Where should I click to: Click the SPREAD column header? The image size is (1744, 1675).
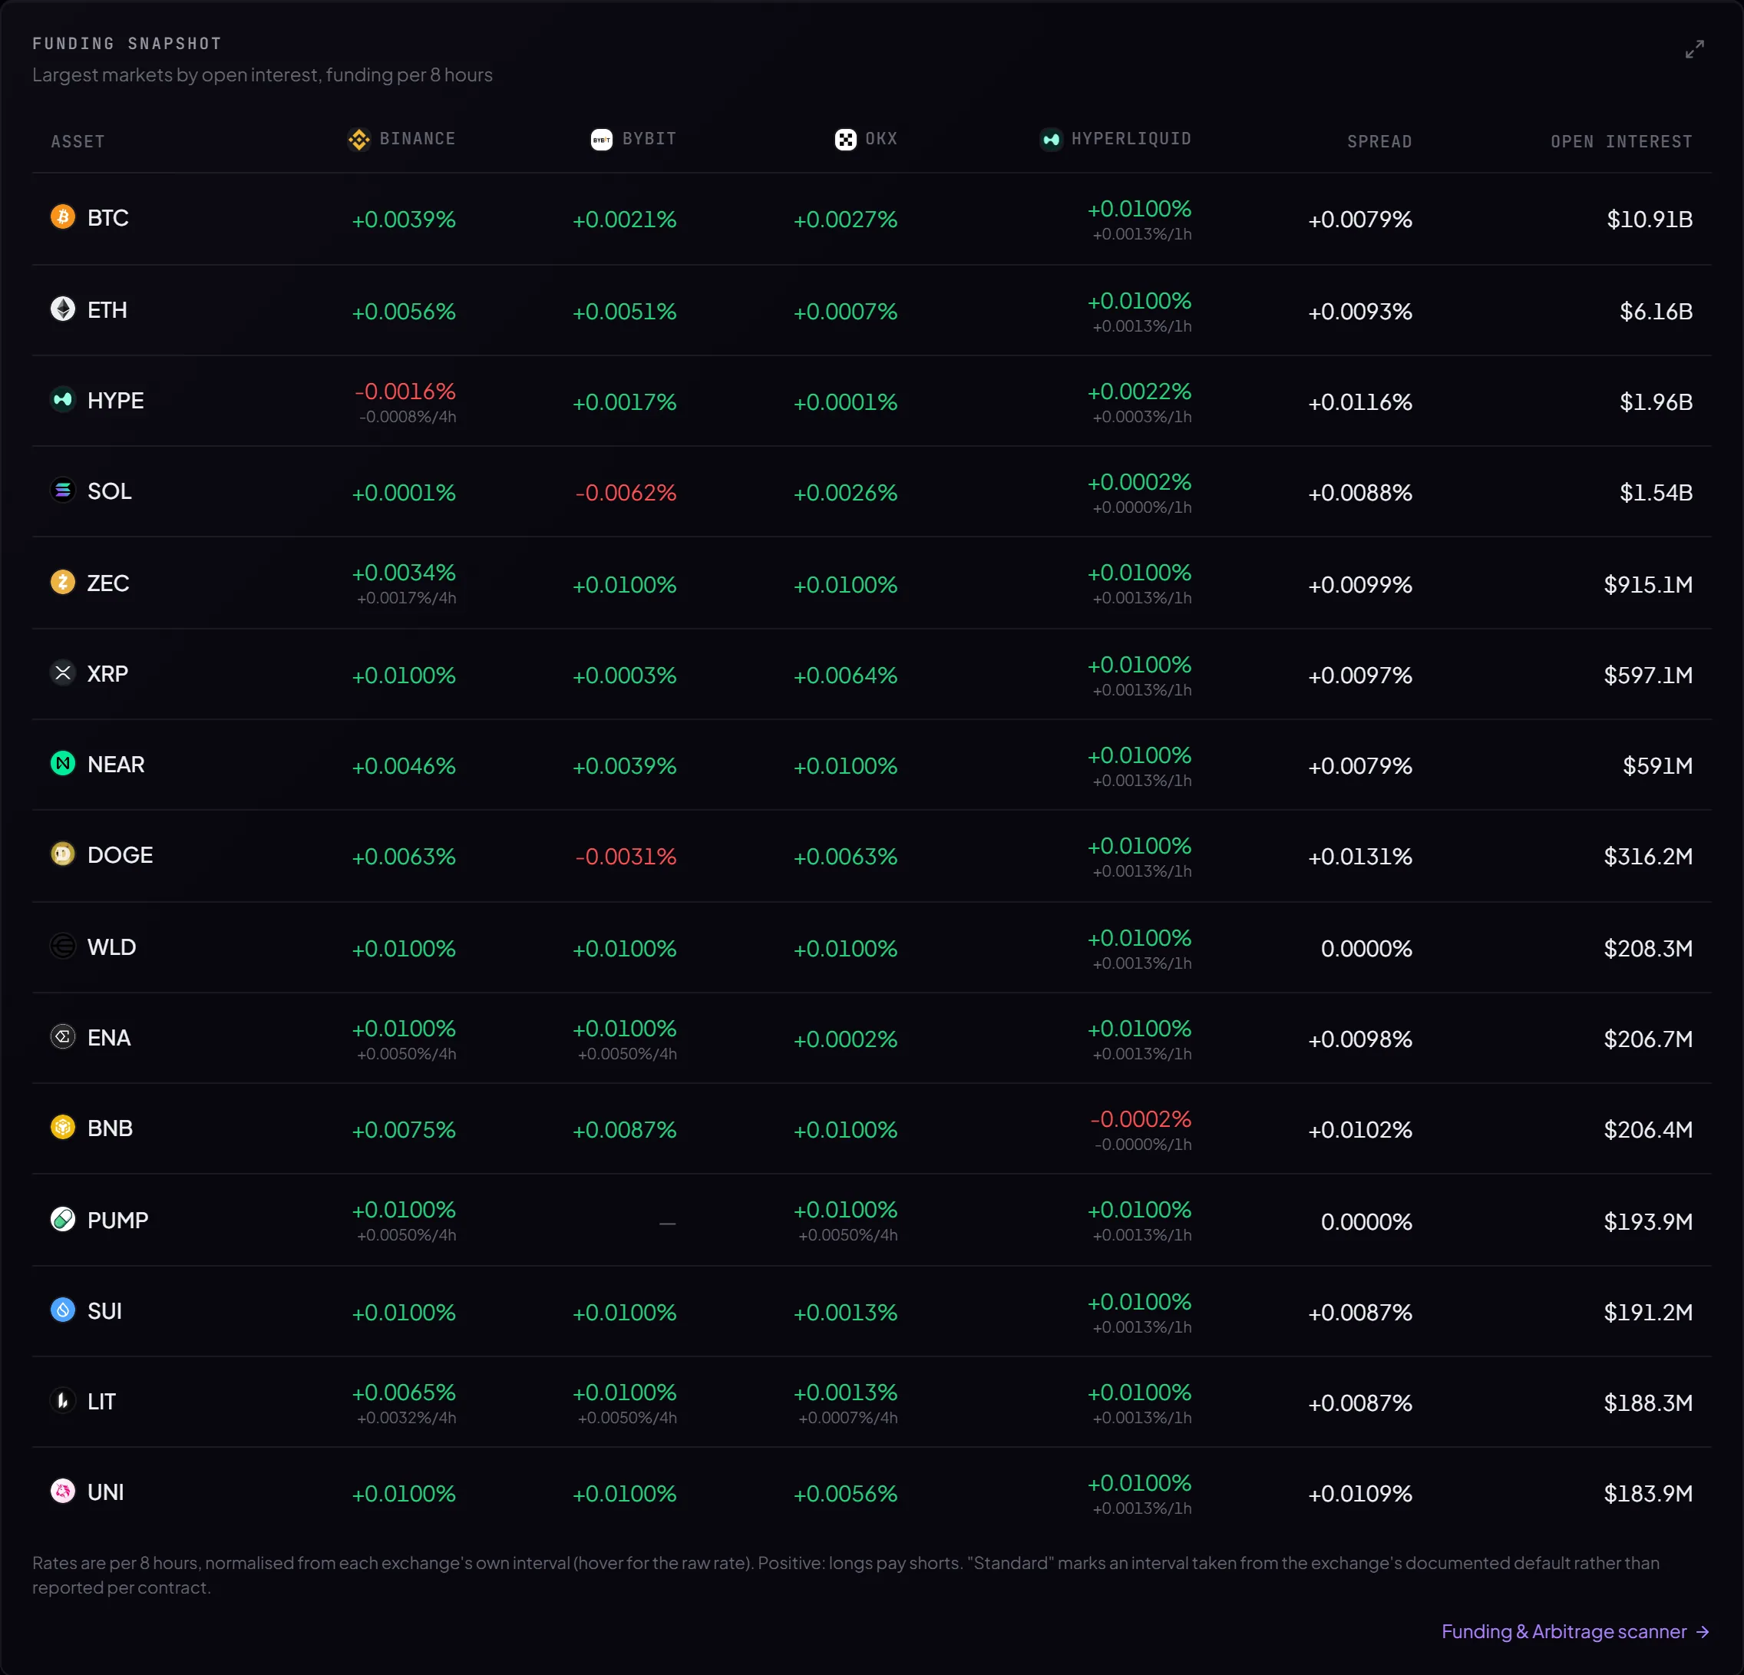click(1379, 141)
